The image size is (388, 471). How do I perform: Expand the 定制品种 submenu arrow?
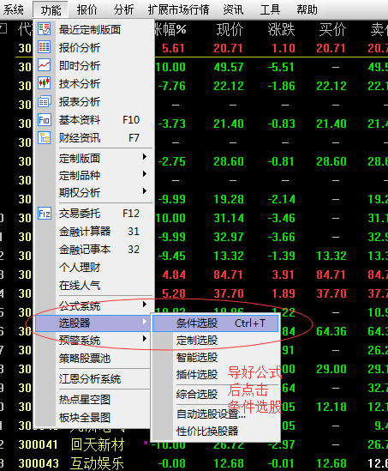coord(145,174)
